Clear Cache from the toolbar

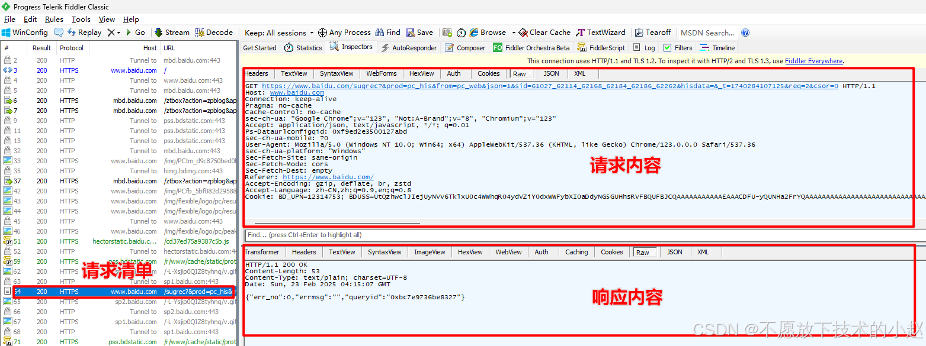coord(544,33)
